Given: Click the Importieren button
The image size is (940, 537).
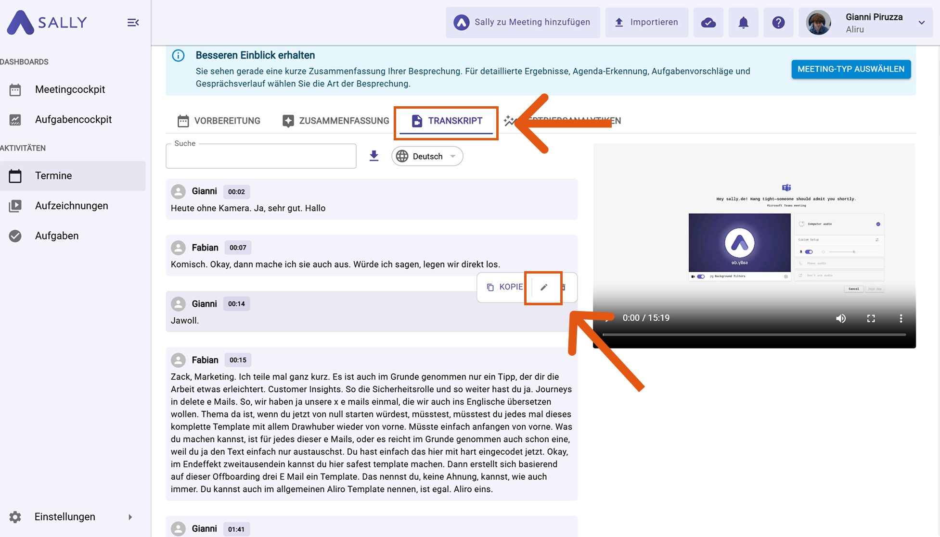Looking at the screenshot, I should (x=646, y=22).
